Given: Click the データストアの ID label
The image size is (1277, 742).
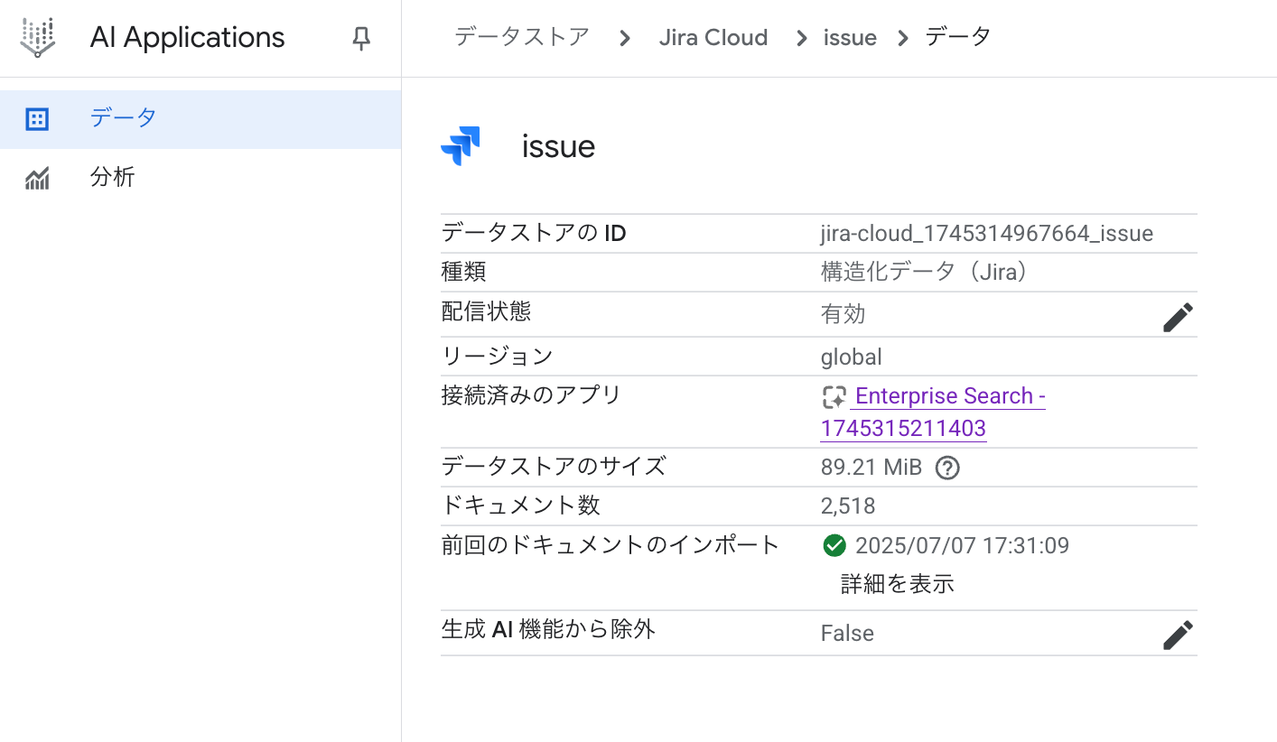Looking at the screenshot, I should click(534, 234).
